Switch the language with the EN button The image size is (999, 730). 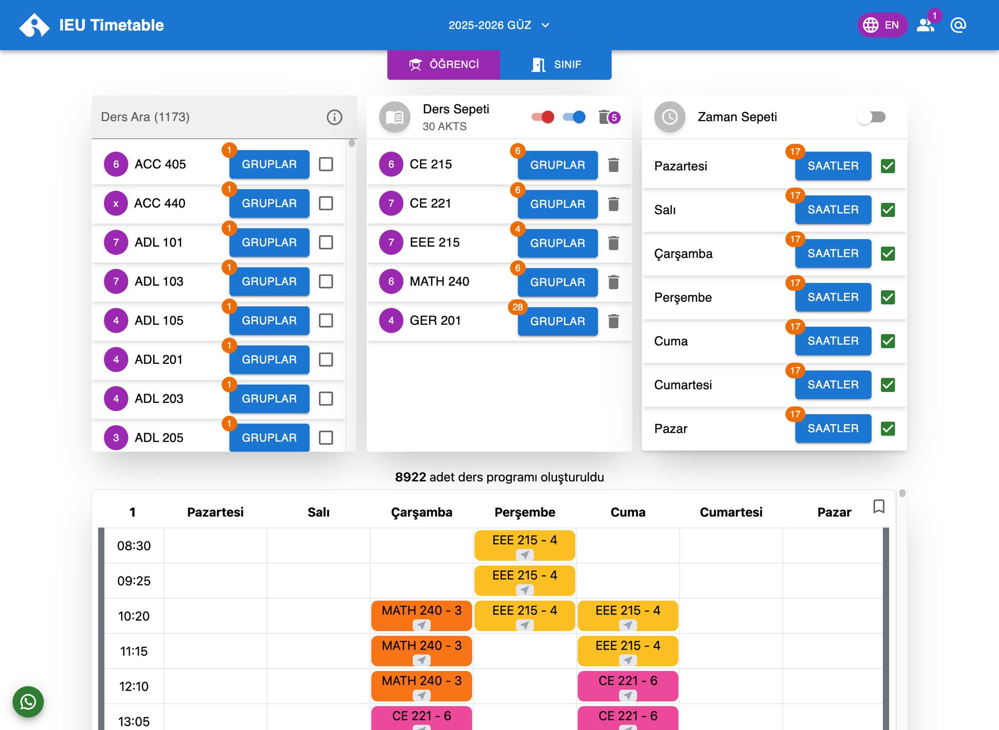882,25
